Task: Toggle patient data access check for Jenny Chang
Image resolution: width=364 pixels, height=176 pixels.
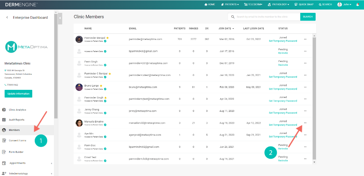Action: tap(105, 113)
